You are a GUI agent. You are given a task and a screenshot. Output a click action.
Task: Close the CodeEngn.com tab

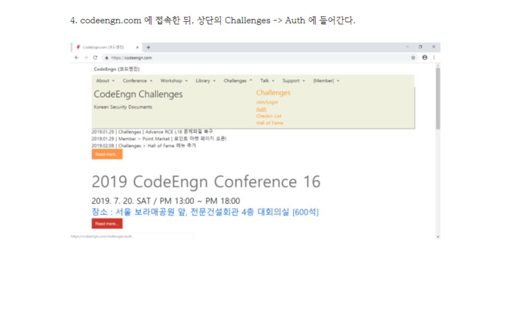(137, 47)
